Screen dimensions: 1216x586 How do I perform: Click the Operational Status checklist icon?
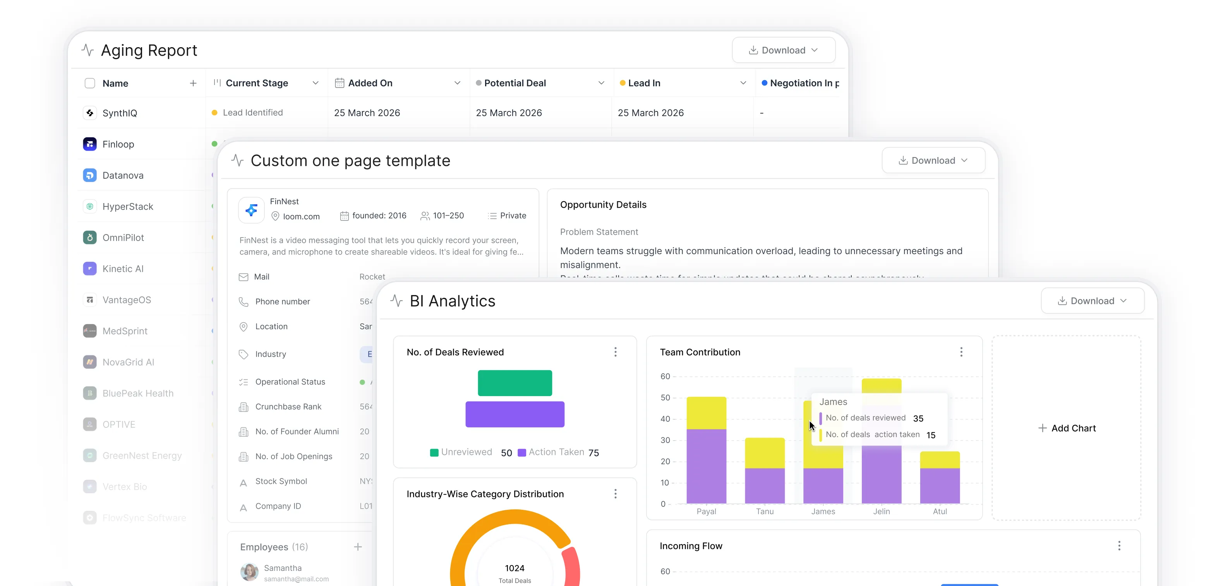[x=244, y=382]
